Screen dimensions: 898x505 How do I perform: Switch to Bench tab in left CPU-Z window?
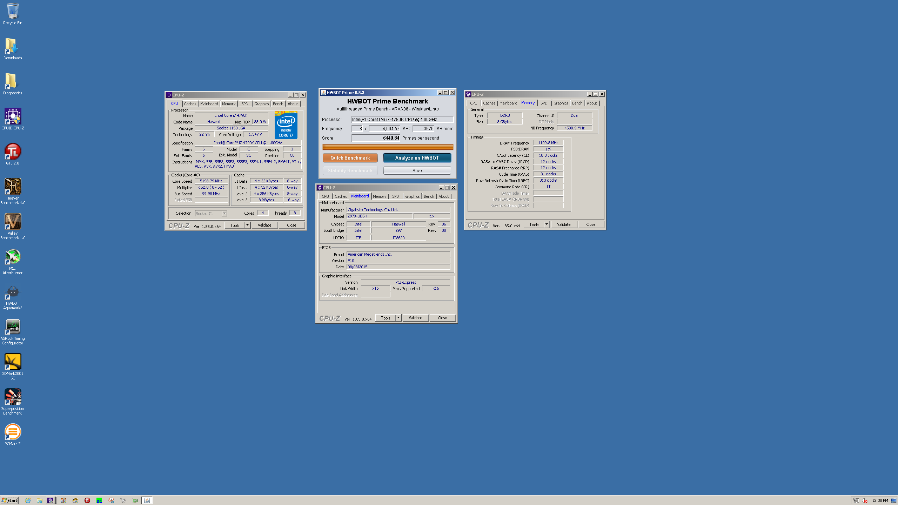point(278,104)
